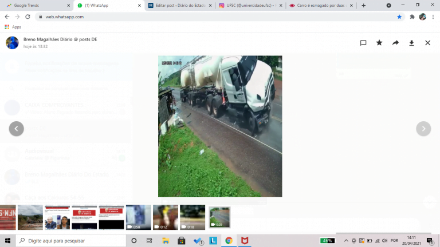Open the Windows Start menu
Viewport: 440px width, 247px height.
pyautogui.click(x=7, y=241)
